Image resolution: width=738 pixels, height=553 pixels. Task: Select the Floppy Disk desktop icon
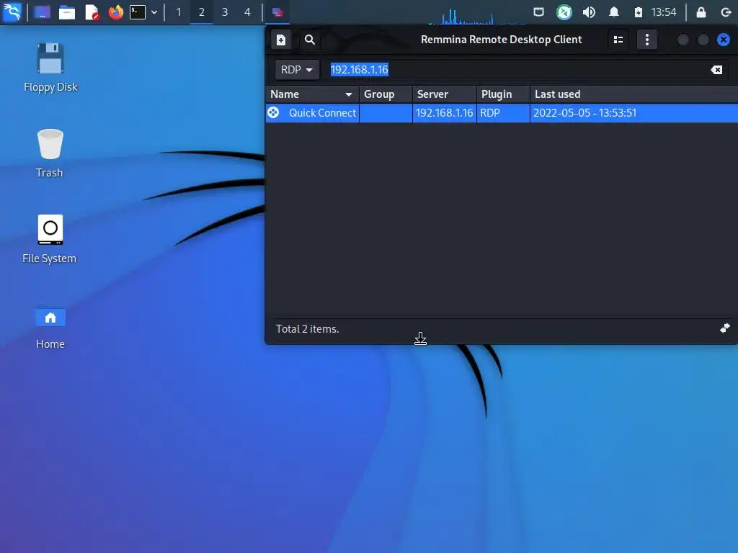pyautogui.click(x=50, y=67)
